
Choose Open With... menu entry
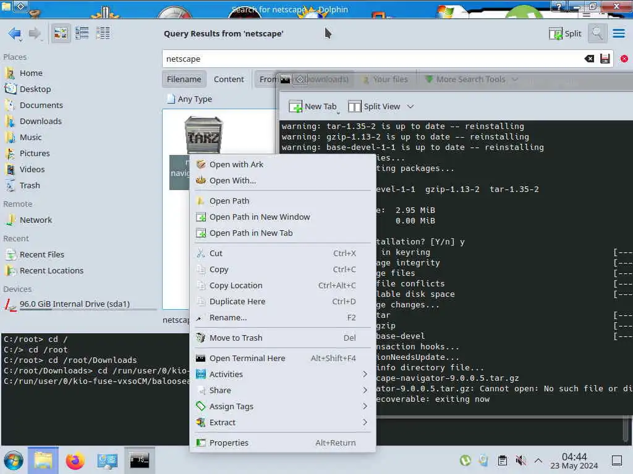[x=283, y=181]
